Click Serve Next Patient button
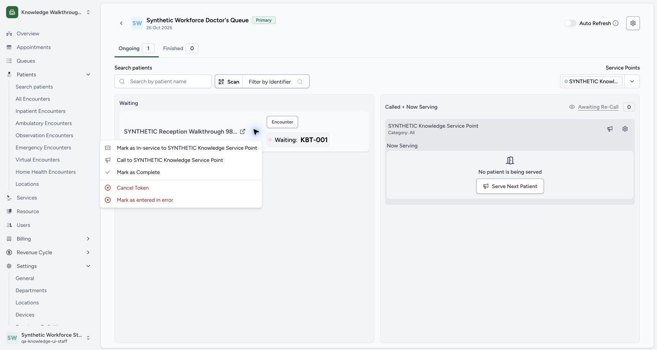This screenshot has width=657, height=350. coord(510,186)
